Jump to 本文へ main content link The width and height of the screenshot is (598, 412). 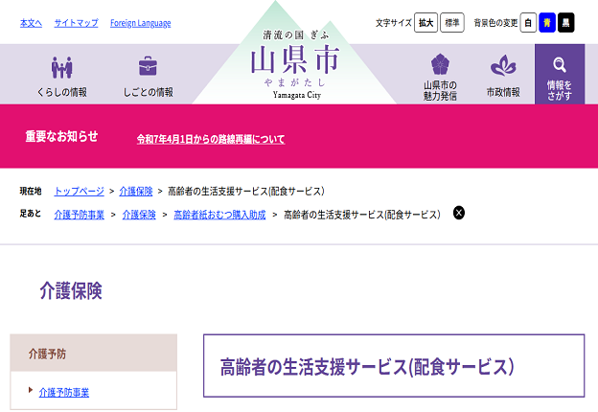pyautogui.click(x=31, y=23)
